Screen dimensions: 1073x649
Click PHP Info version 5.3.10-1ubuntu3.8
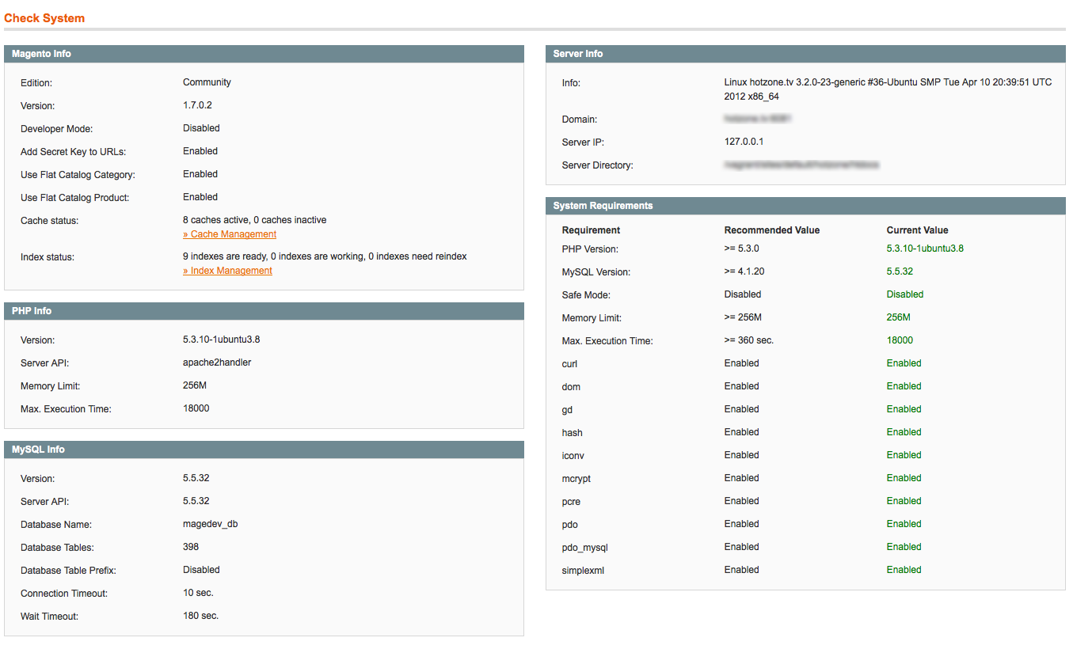point(221,340)
